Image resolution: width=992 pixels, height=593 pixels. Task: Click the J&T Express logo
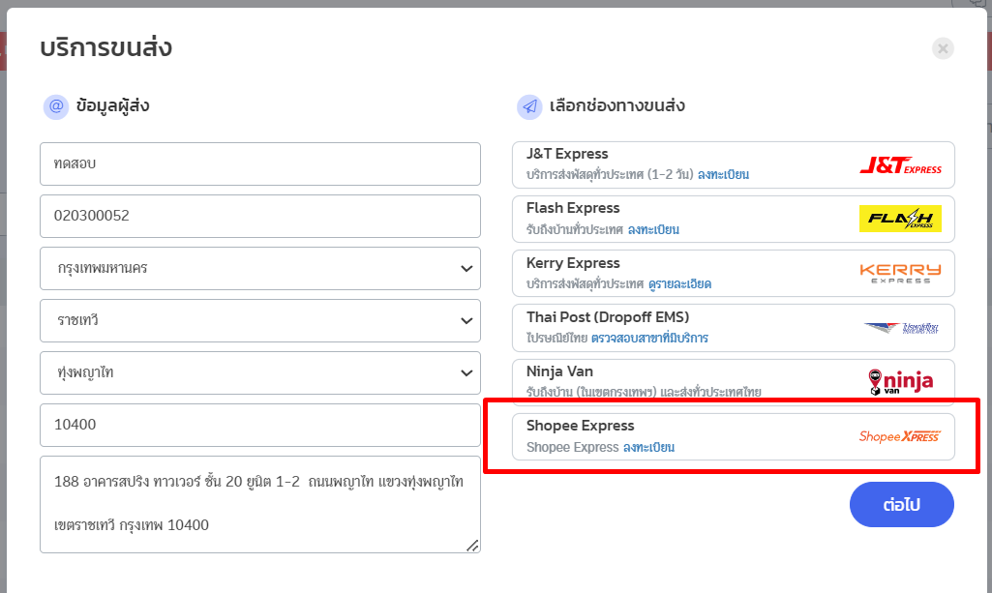point(900,165)
